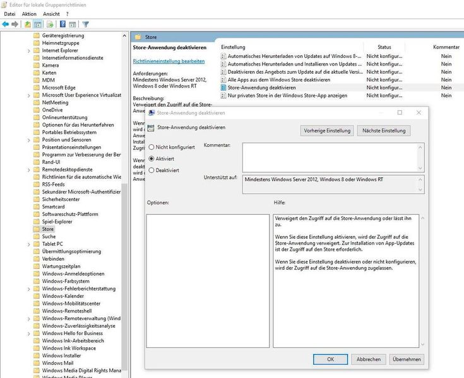Open the ? help menu
The width and height of the screenshot is (464, 378).
pos(67,14)
